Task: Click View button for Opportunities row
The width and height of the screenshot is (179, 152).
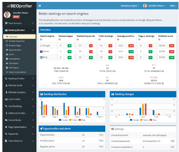Action: coord(101,135)
